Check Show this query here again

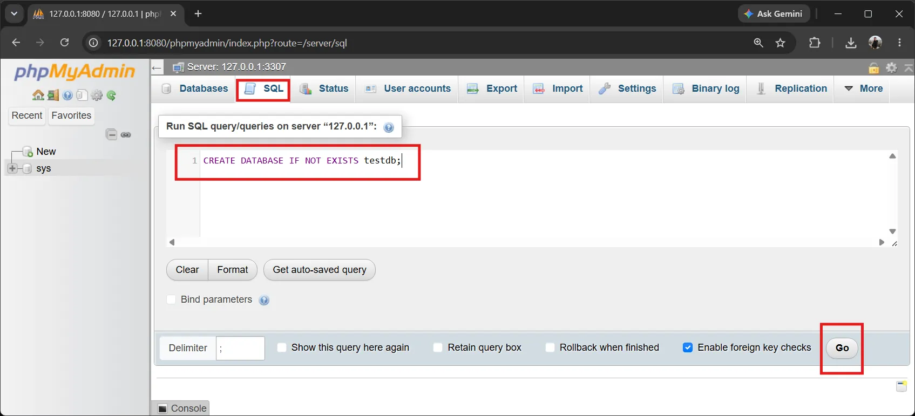click(282, 347)
